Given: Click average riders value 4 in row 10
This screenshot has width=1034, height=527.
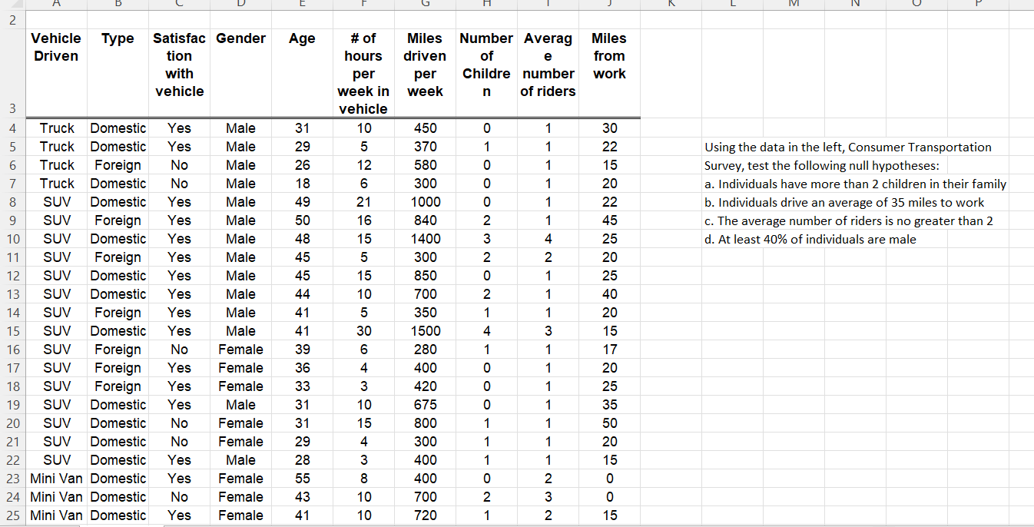Looking at the screenshot, I should coord(548,239).
